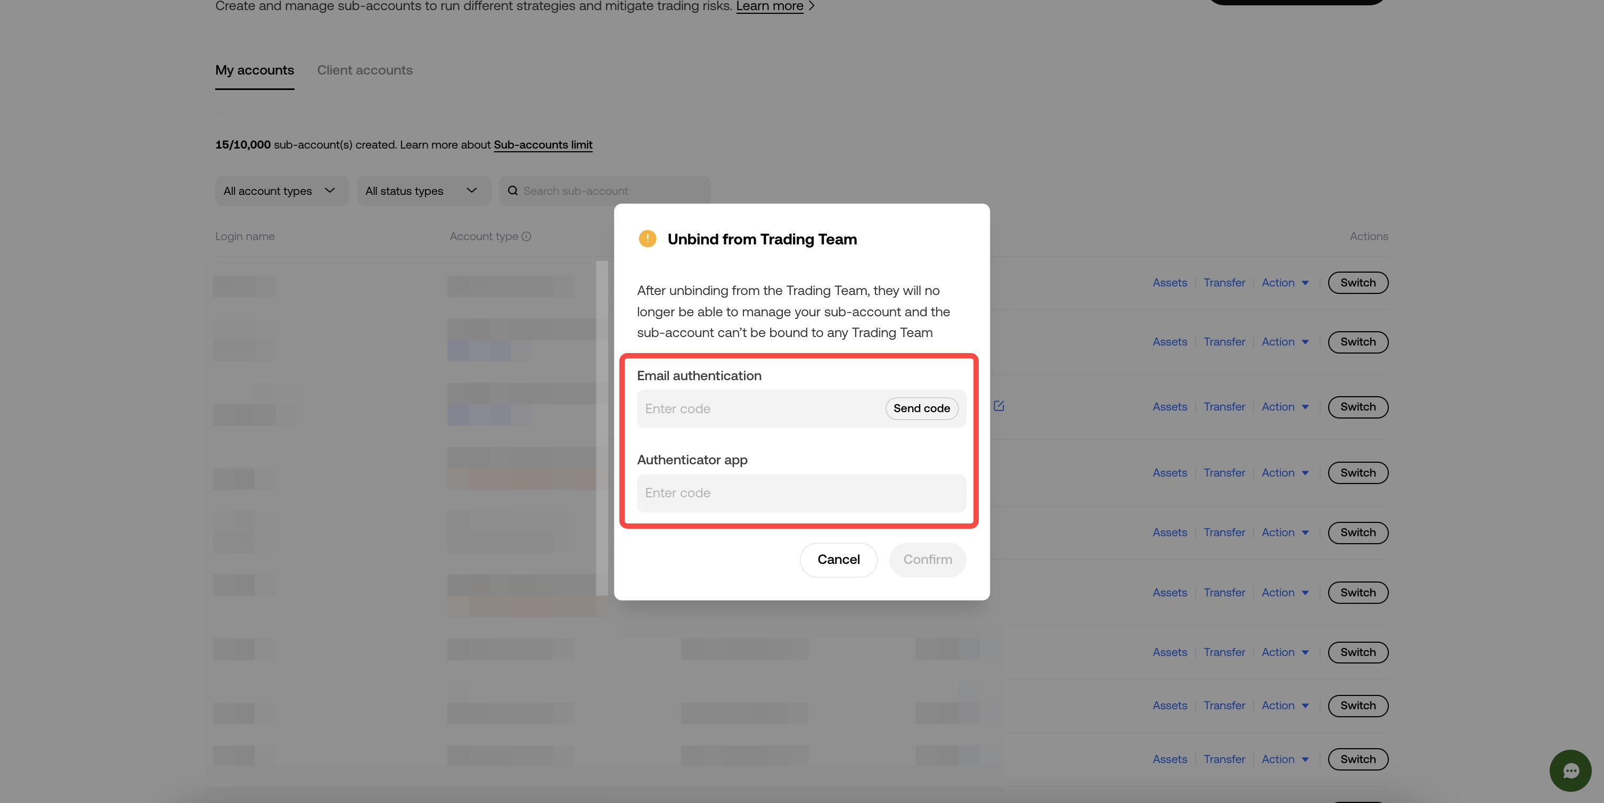Open the Action dropdown in the fourth row

tap(1285, 472)
